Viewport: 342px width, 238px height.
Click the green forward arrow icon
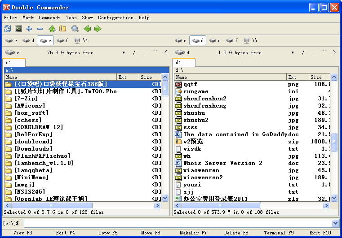[x=98, y=29]
